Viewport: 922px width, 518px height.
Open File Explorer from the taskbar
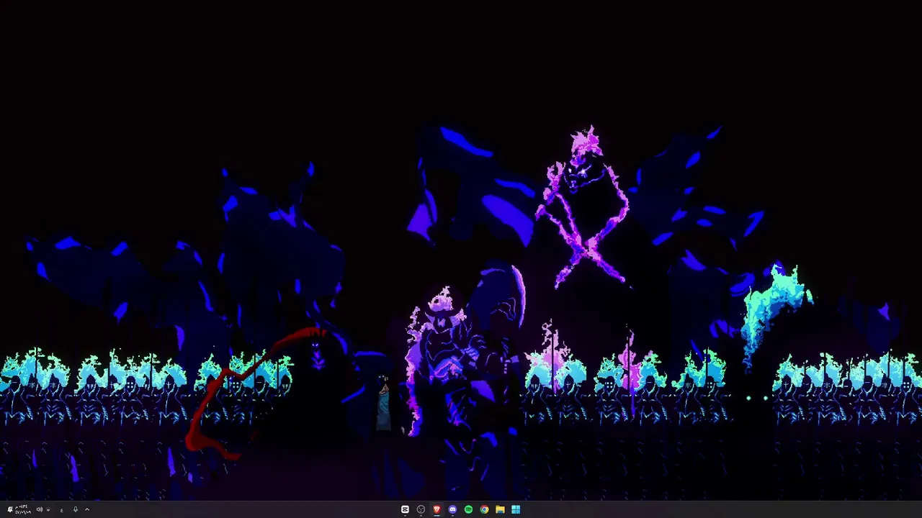pos(500,509)
